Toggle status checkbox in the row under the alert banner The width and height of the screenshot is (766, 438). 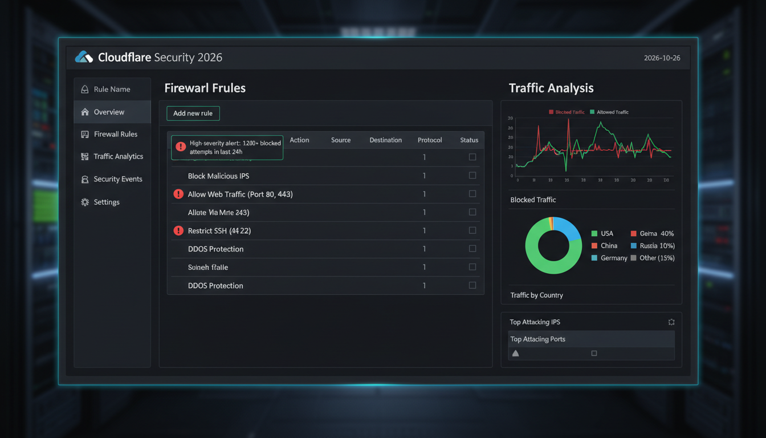tap(472, 157)
